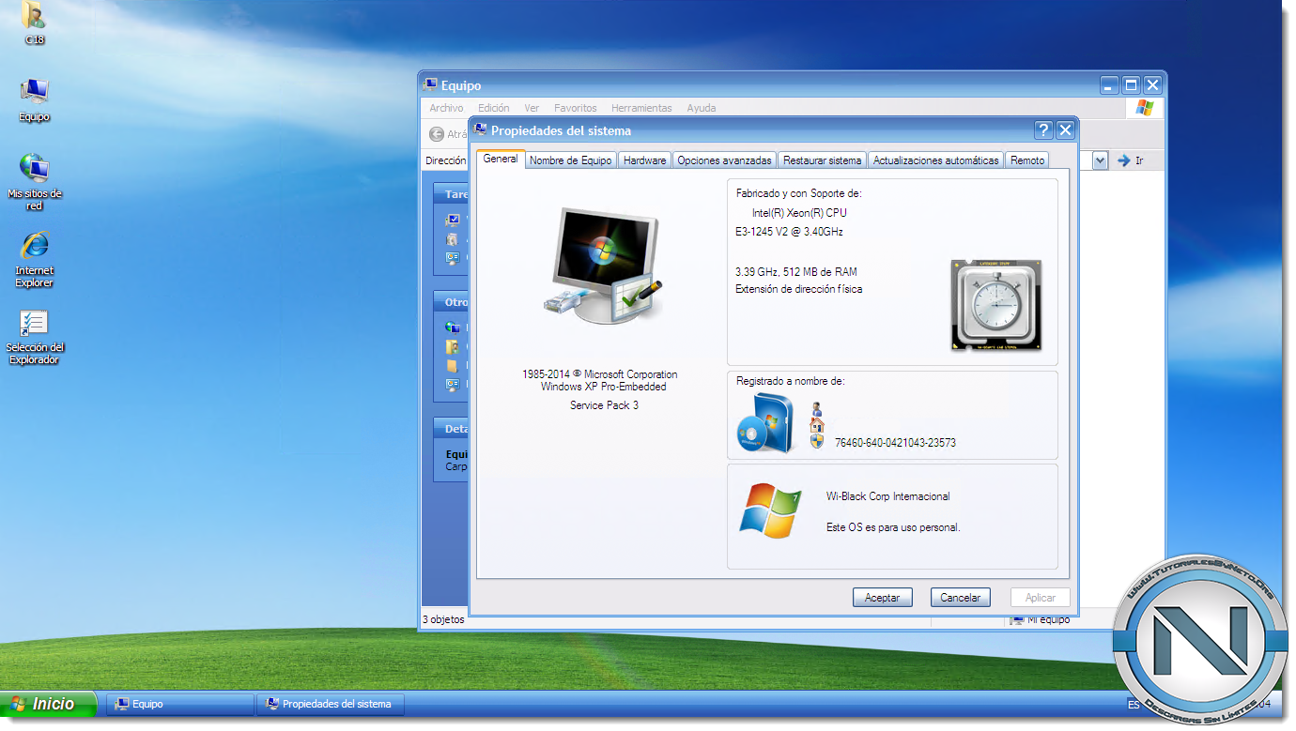The height and width of the screenshot is (731, 1296).
Task: Click the Mi equipo icon in the status bar
Action: [x=1015, y=619]
